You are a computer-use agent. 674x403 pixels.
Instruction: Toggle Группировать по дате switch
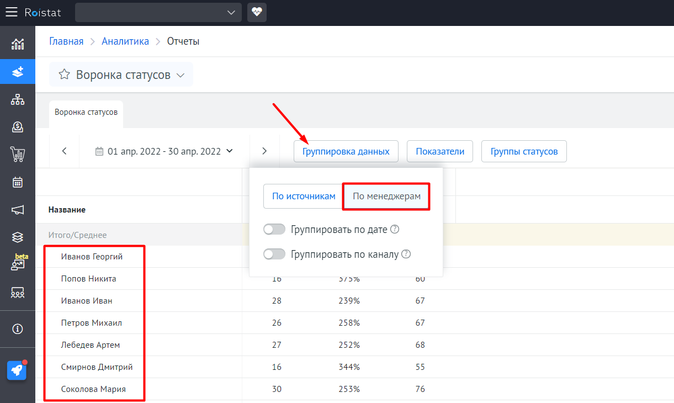coord(274,229)
